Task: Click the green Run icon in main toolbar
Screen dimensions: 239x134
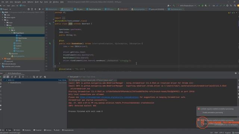Action: pyautogui.click(x=199, y=6)
